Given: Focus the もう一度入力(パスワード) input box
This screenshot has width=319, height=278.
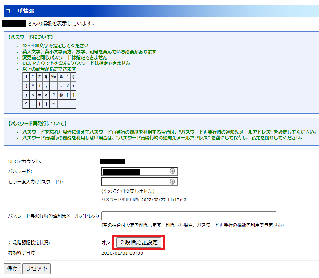Looking at the screenshot, I should pos(135,181).
